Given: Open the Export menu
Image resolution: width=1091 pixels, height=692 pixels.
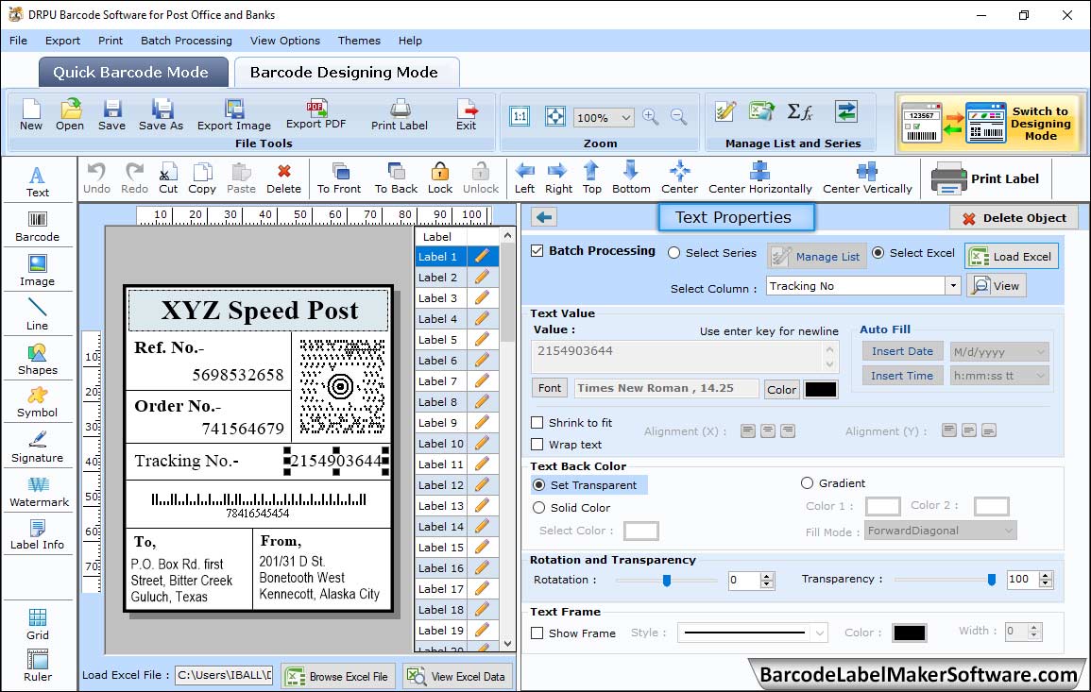Looking at the screenshot, I should pos(62,41).
